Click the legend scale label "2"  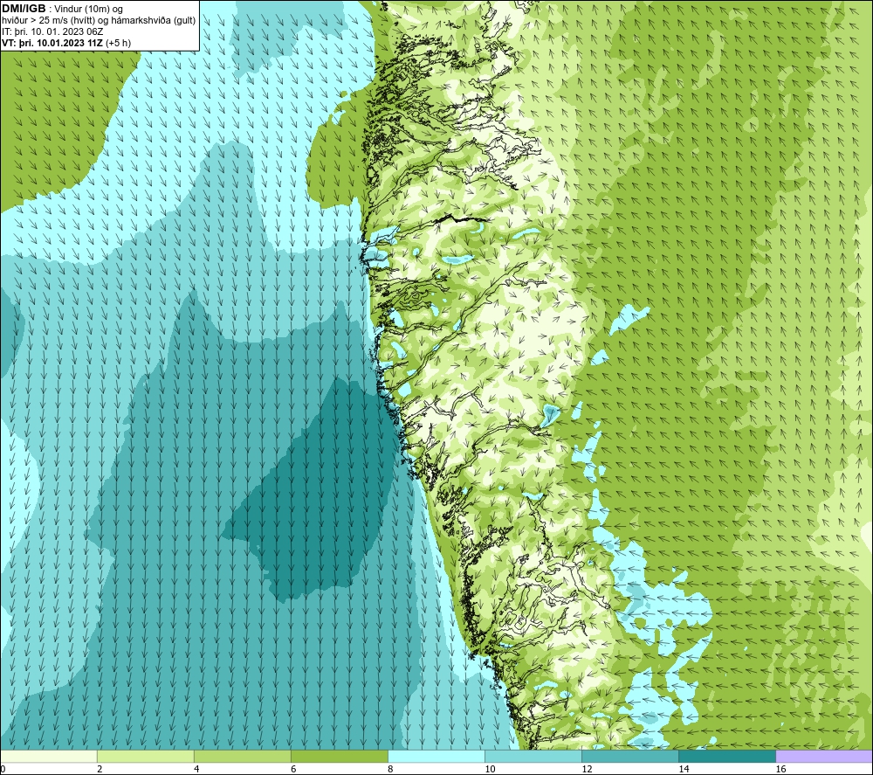(100, 769)
